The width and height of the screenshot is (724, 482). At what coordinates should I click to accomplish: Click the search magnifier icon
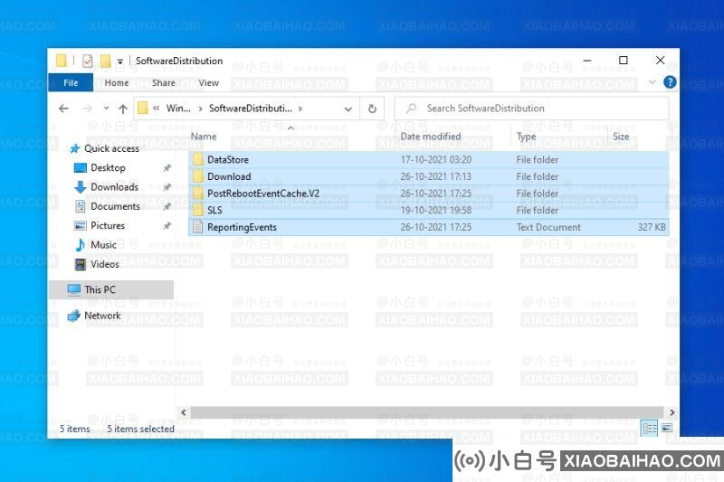[x=411, y=109]
